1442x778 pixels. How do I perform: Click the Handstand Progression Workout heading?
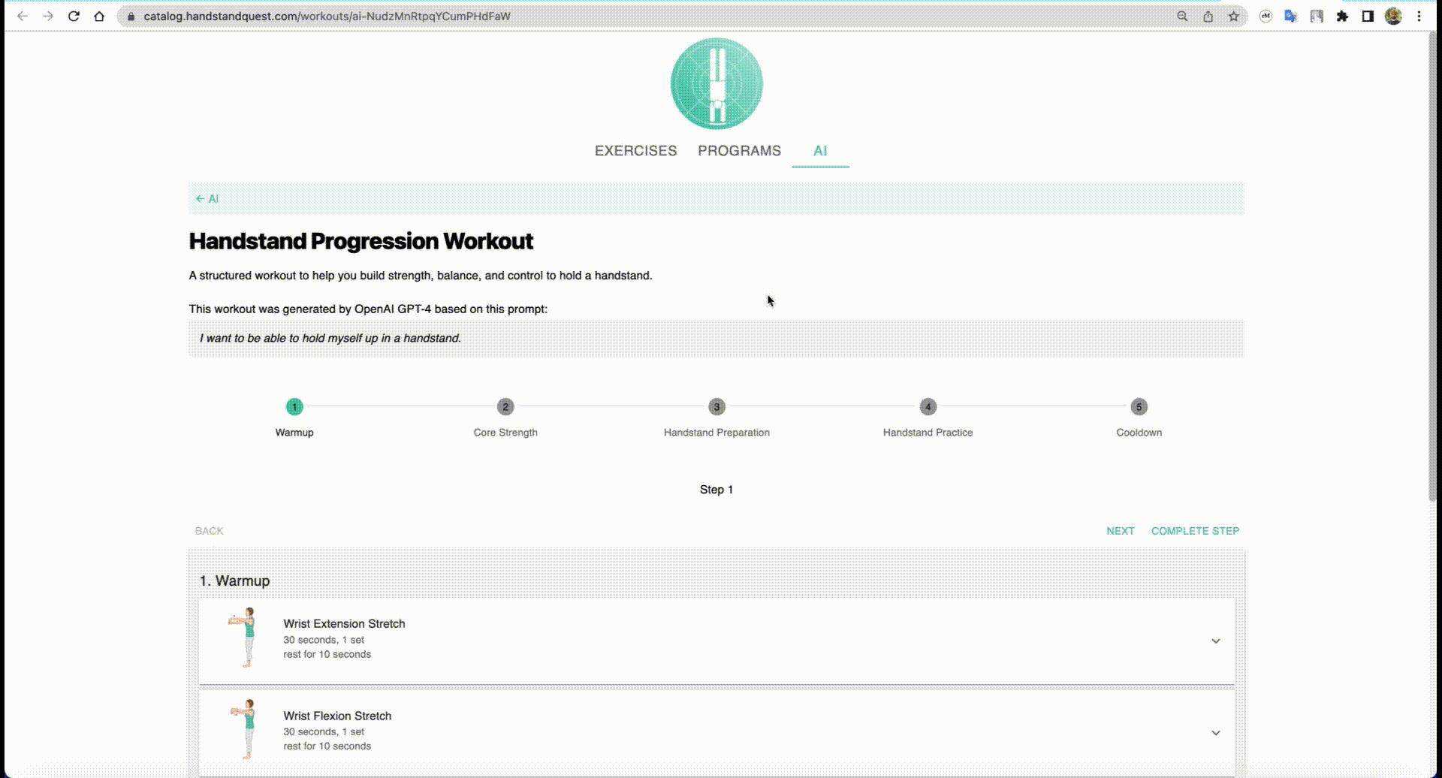[x=361, y=241]
